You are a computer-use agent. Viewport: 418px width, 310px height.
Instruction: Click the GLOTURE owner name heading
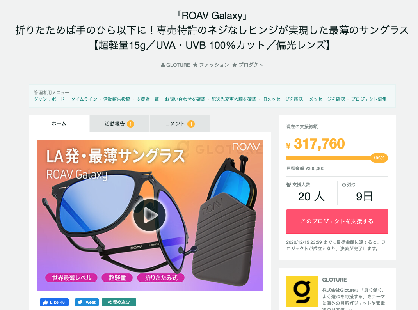tap(334, 280)
